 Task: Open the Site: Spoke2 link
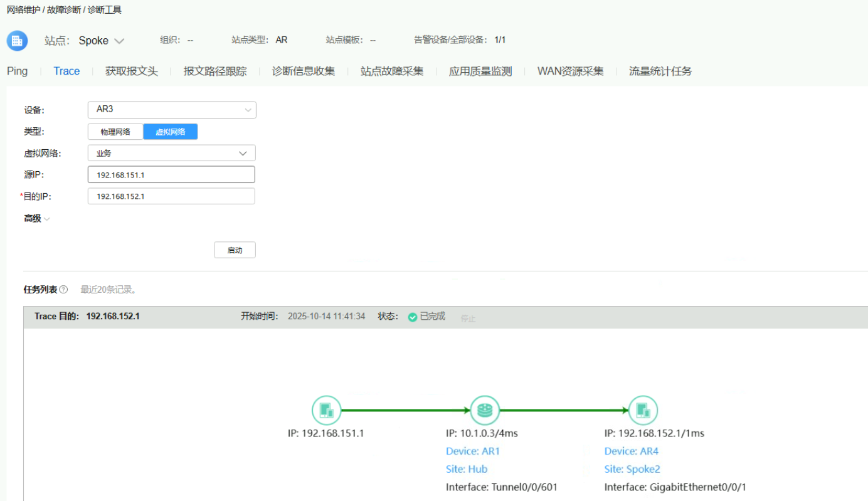coord(632,469)
